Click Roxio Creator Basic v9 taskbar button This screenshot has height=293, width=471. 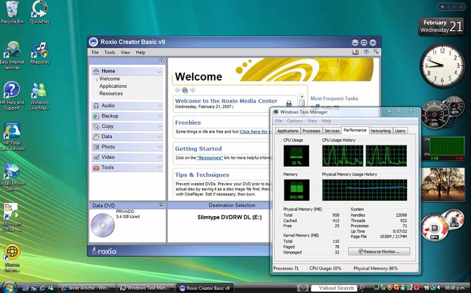click(205, 288)
